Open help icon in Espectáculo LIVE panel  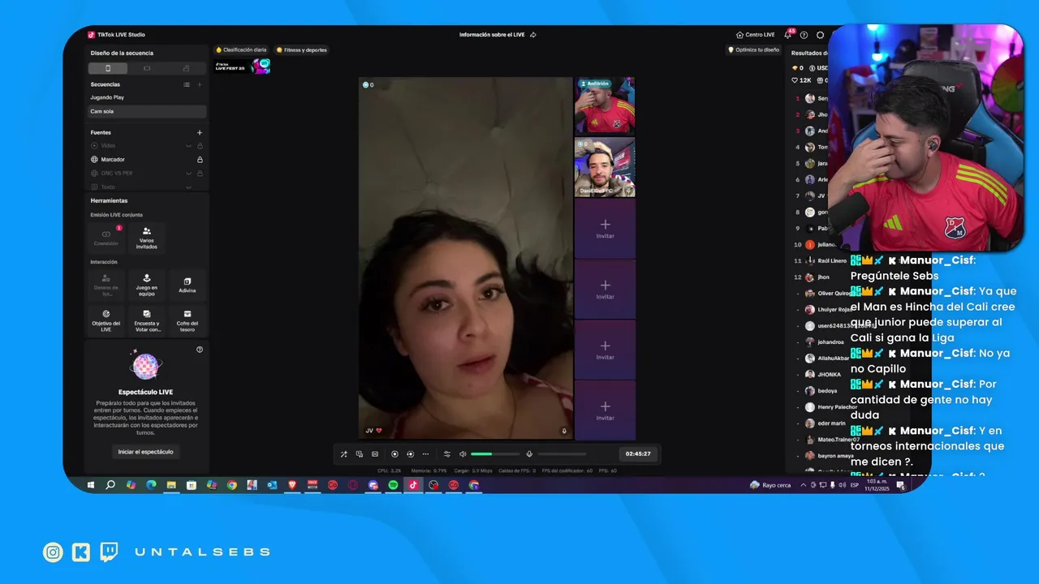(x=200, y=350)
